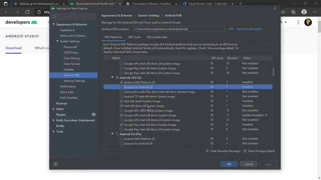Collapse Appearance & Behavior tree node
The height and width of the screenshot is (180, 321).
[54, 24]
